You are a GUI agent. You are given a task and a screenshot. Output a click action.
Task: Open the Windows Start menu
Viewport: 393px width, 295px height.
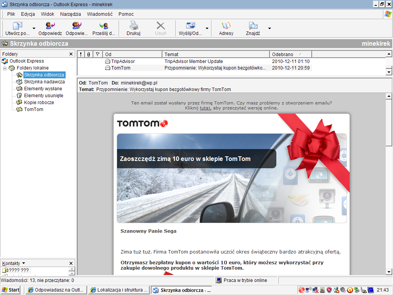(10, 290)
